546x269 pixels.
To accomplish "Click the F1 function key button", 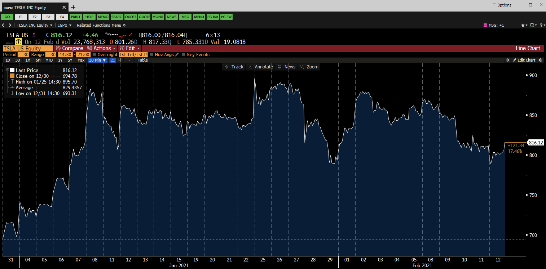I will 21,17.
